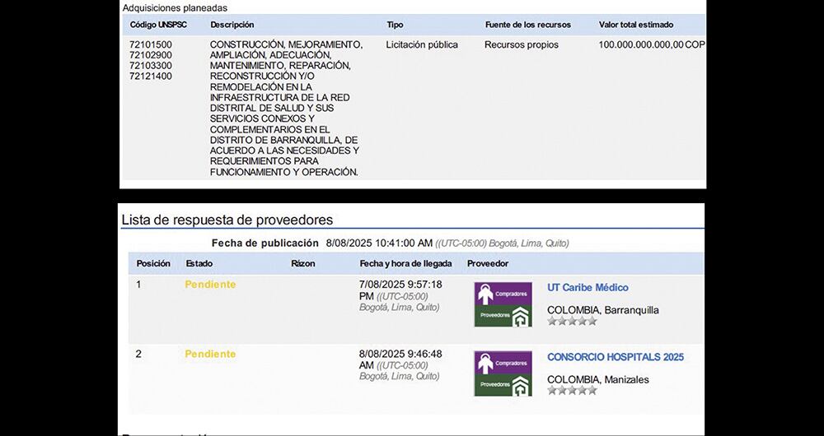Click the Adquisiciones planeadas heading

[x=175, y=8]
